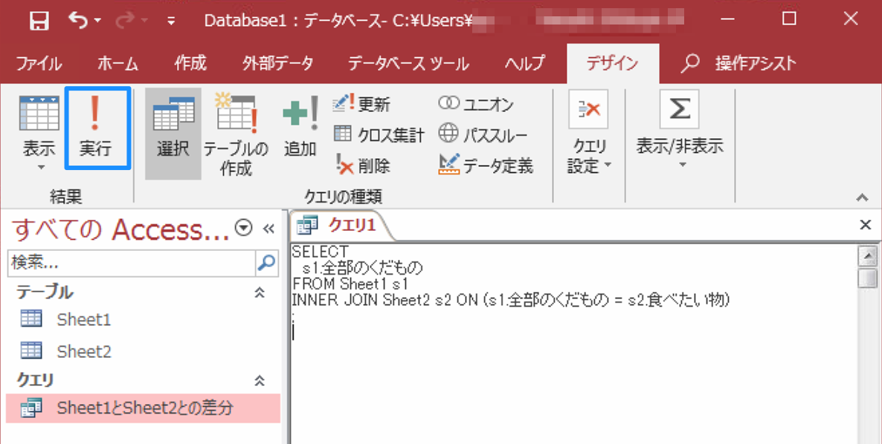Minimize the Access window

point(727,19)
